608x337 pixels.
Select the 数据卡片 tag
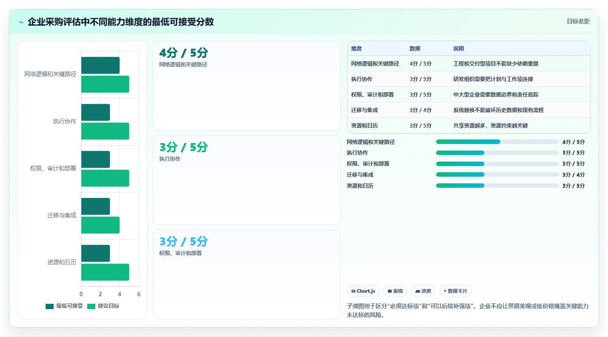pyautogui.click(x=456, y=291)
